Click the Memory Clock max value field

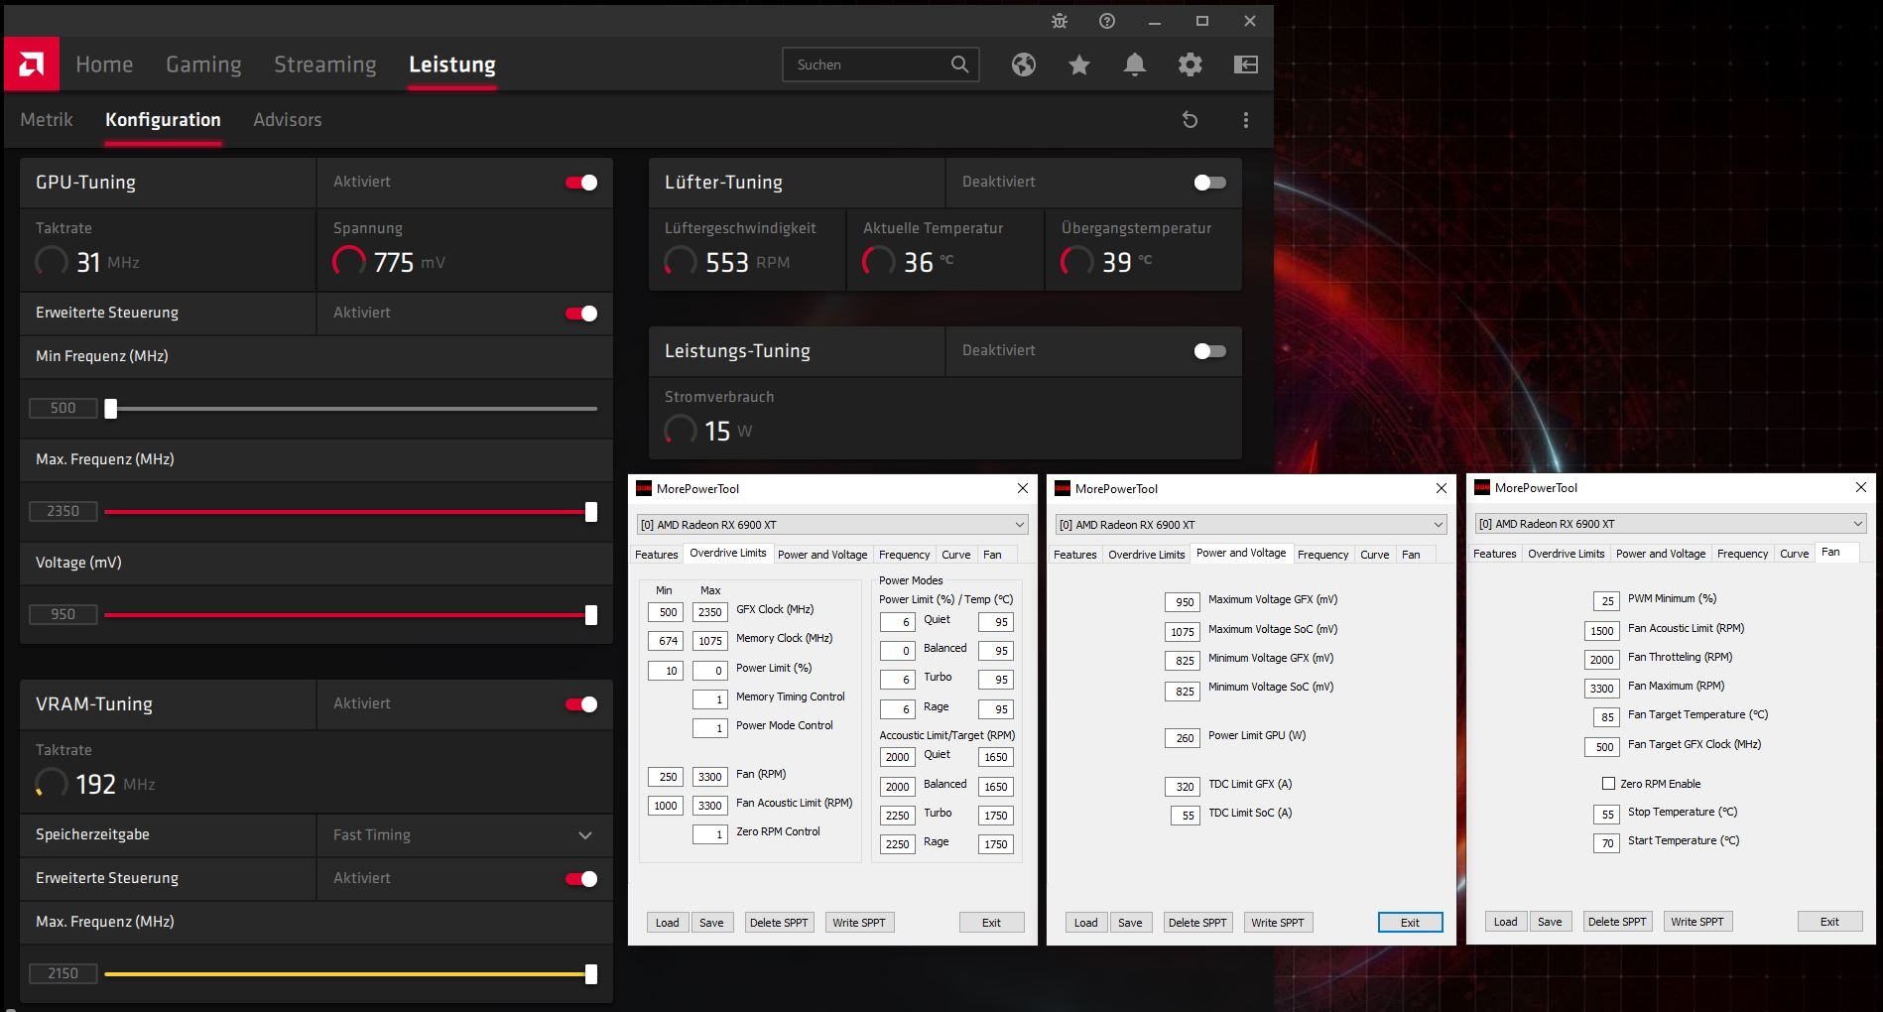[x=709, y=641]
